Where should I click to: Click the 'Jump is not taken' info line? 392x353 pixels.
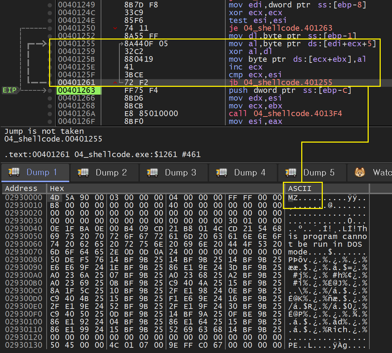[44, 131]
